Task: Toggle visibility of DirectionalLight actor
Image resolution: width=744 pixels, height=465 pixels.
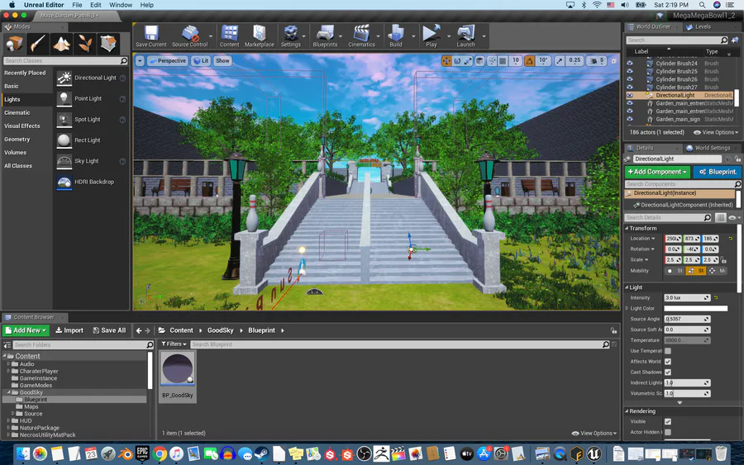Action: pyautogui.click(x=630, y=95)
